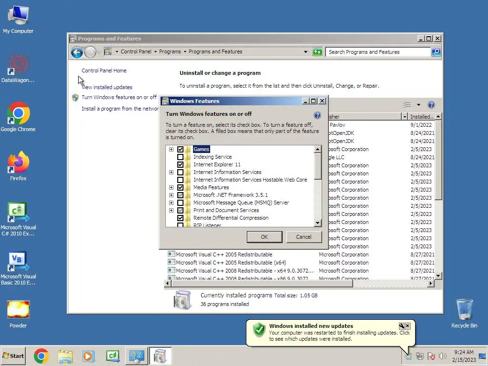488x366 pixels.
Task: Click the Forward arrow in Programs and Features
Action: point(90,52)
